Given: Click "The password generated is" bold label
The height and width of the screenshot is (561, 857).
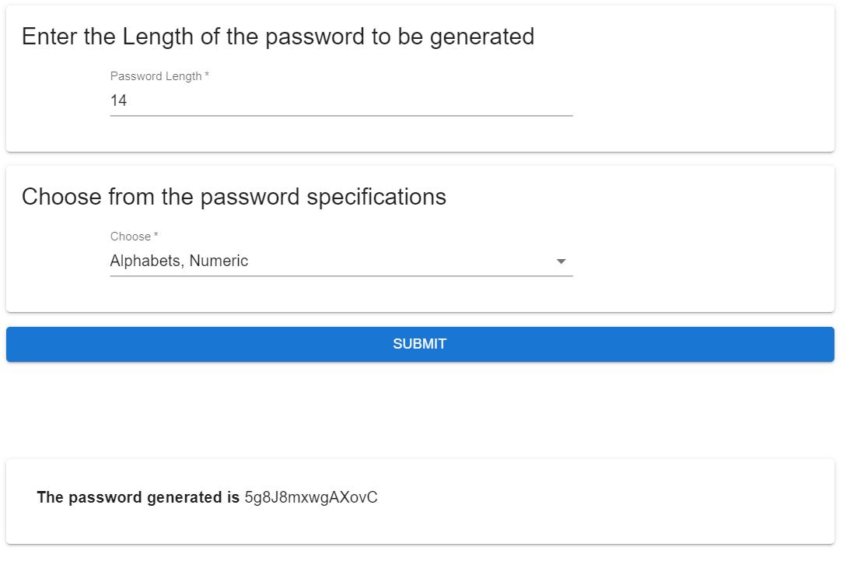Looking at the screenshot, I should point(138,498).
